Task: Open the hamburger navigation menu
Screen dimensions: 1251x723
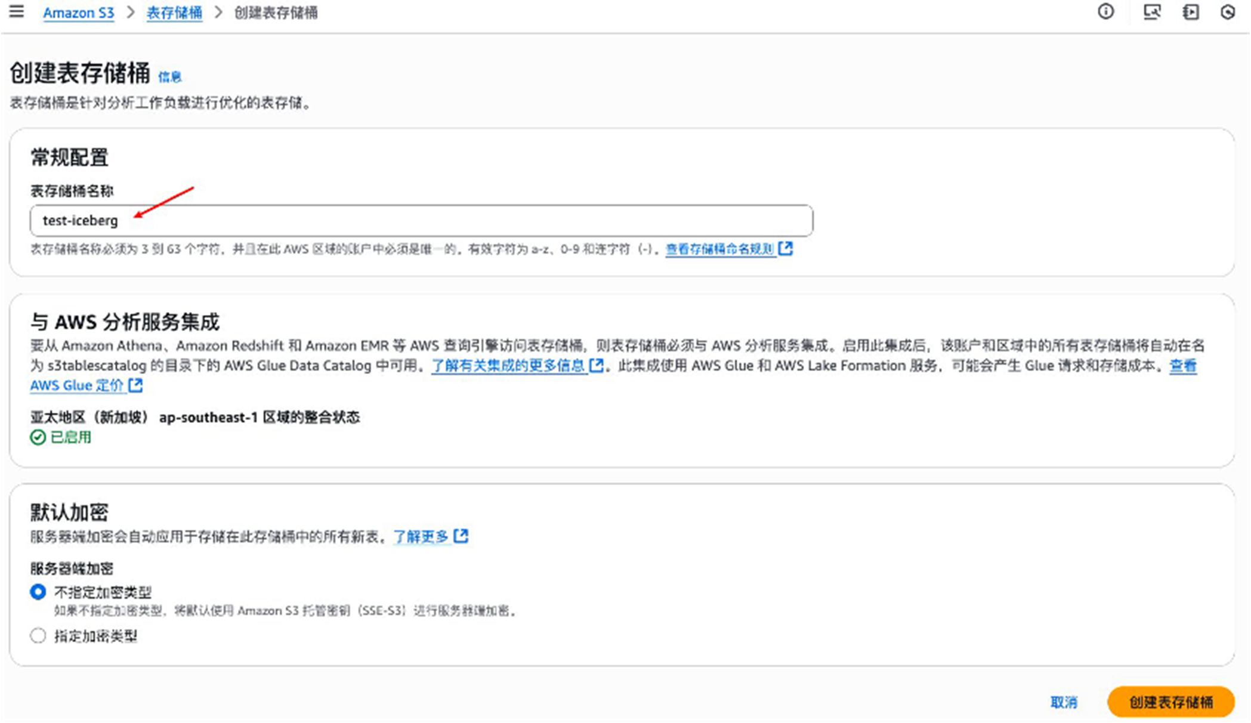Action: click(x=17, y=11)
